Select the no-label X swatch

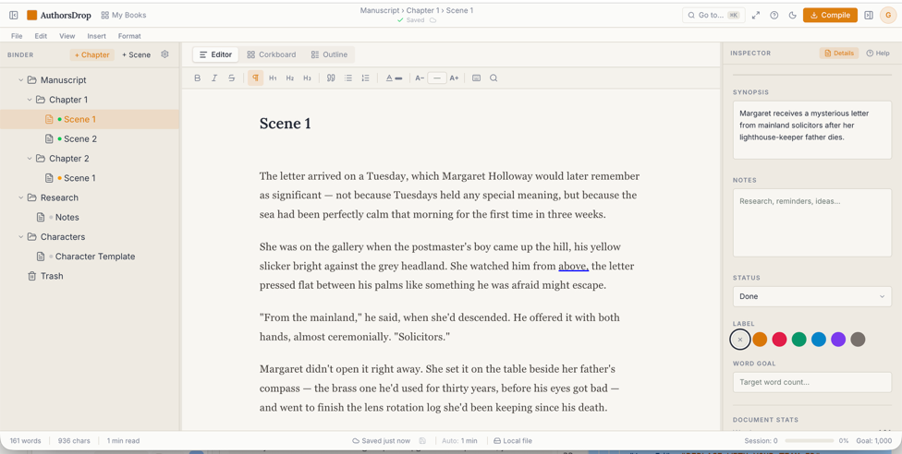click(739, 340)
